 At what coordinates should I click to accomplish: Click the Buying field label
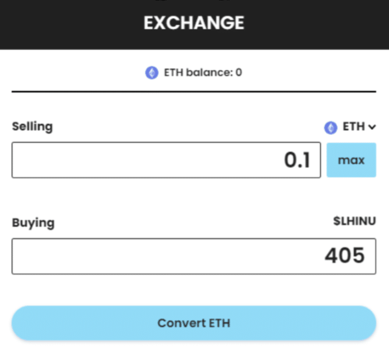33,223
